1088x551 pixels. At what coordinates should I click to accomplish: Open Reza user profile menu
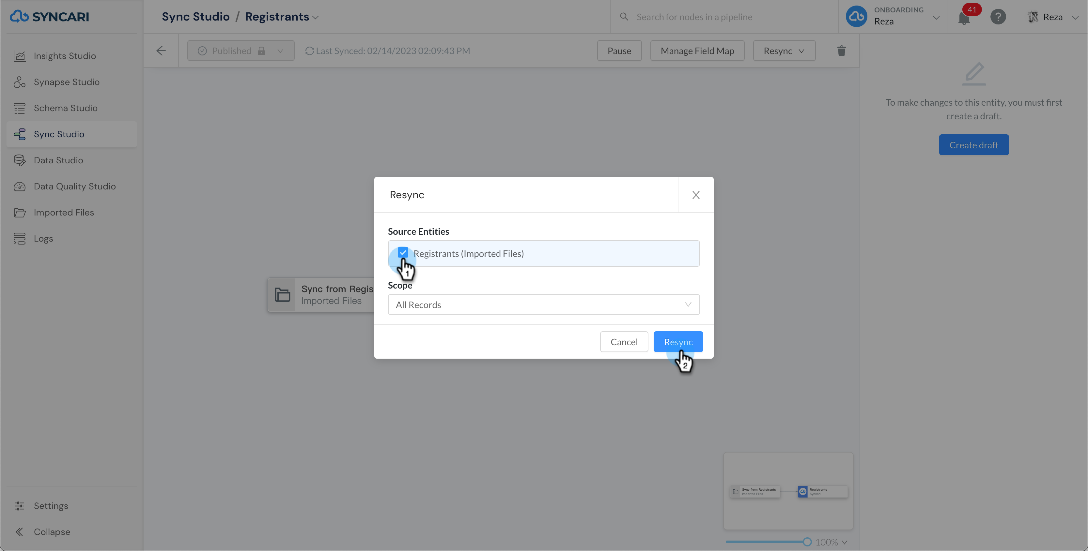point(1053,17)
